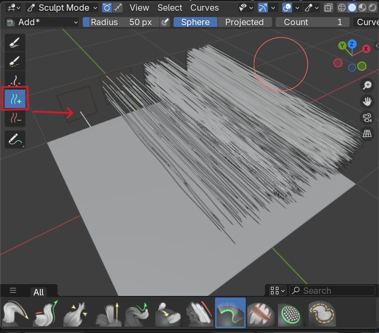Select the Add Curves tool in toolbar
This screenshot has width=379, height=333.
tap(15, 98)
